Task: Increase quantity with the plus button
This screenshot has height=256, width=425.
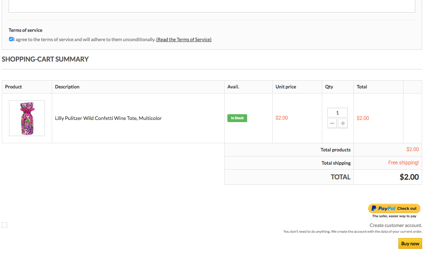Action: 343,124
